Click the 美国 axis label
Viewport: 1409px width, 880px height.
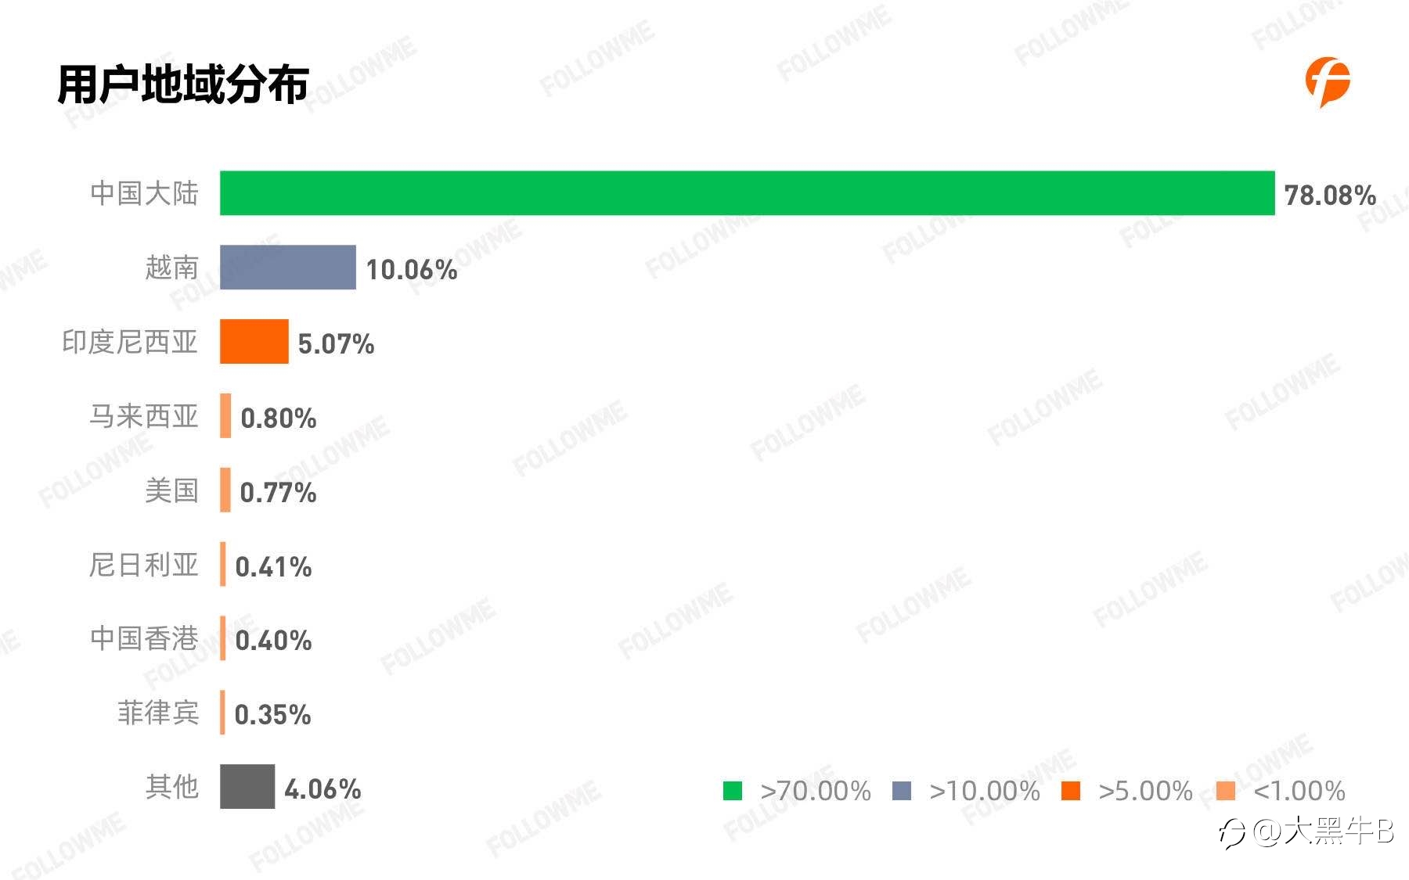pyautogui.click(x=172, y=490)
